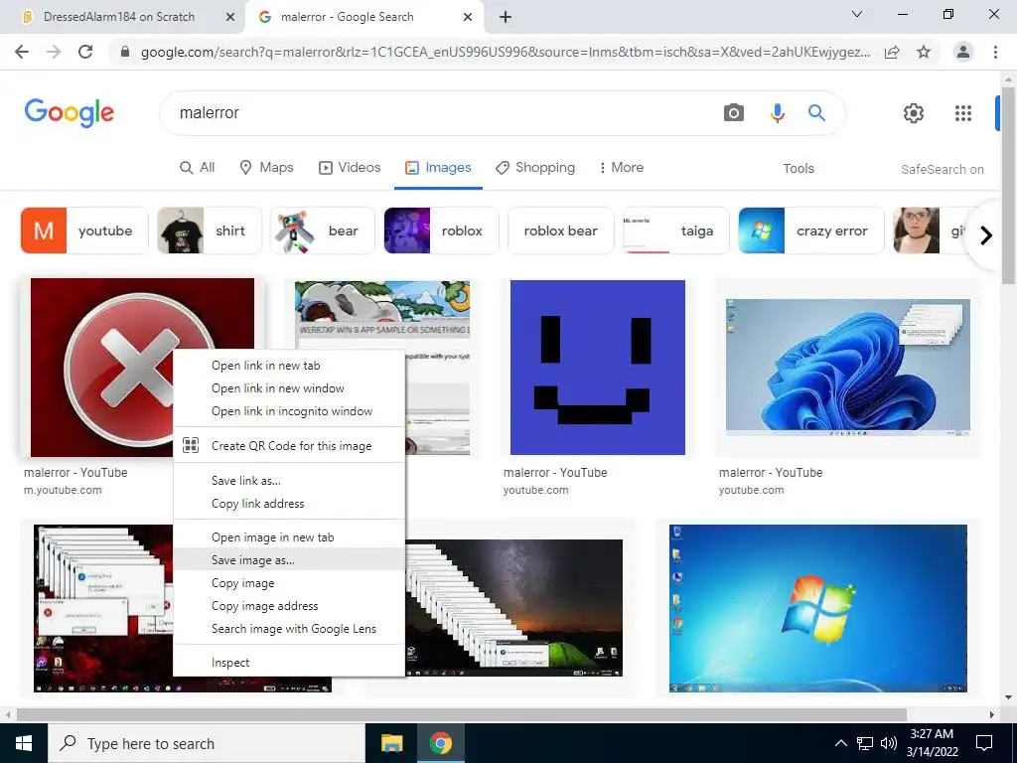Screen dimensions: 1017x763
Task: Select Create QR Code for this image
Action: 289,446
